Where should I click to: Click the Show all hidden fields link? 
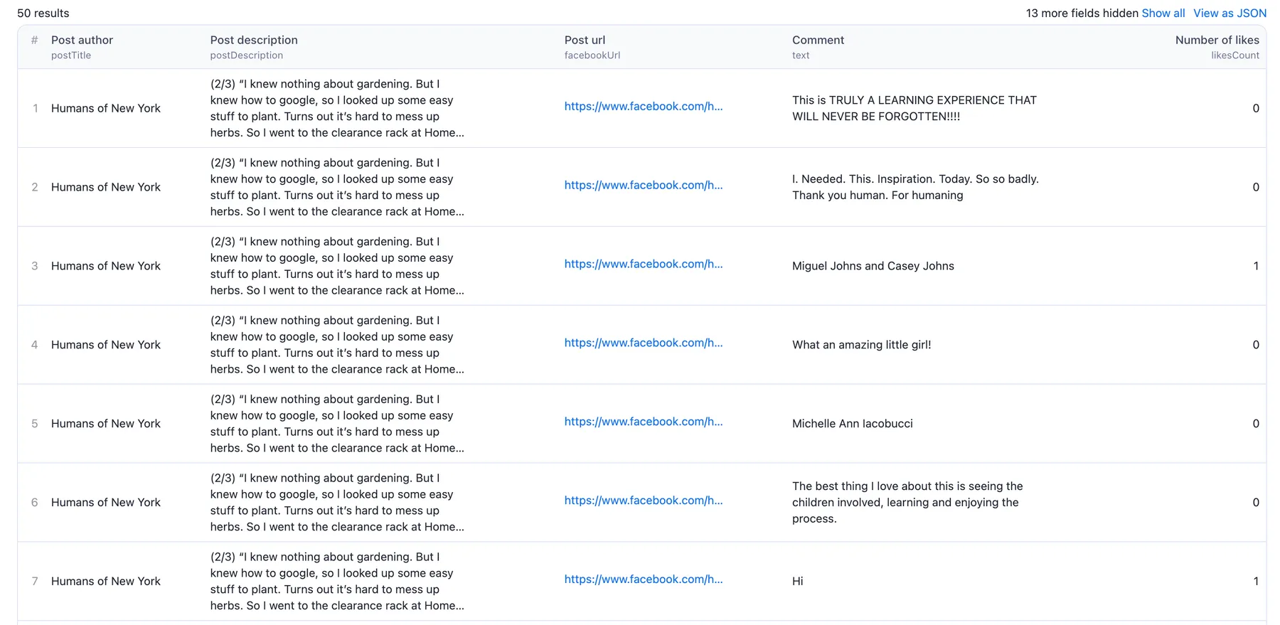point(1163,13)
